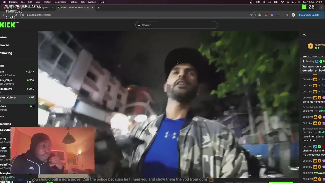Open the Bookmarks menu
This screenshot has width=325, height=183.
[60, 2]
